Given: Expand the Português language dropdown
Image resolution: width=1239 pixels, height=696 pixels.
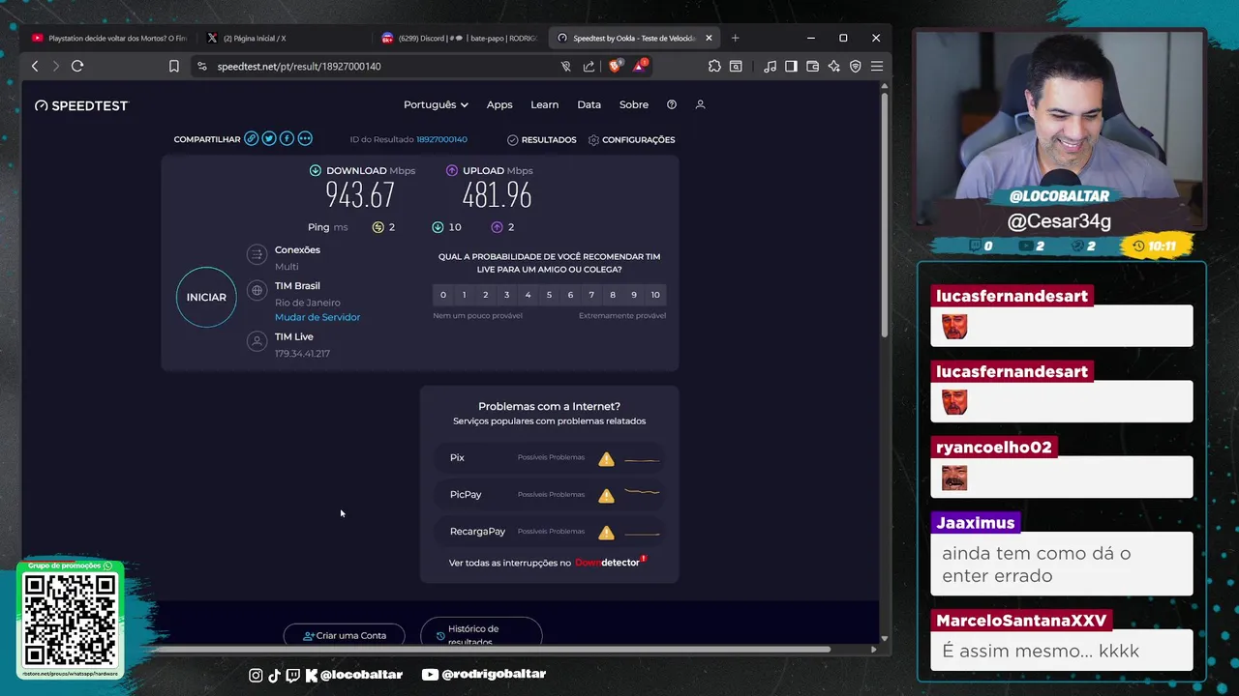Looking at the screenshot, I should [x=436, y=104].
